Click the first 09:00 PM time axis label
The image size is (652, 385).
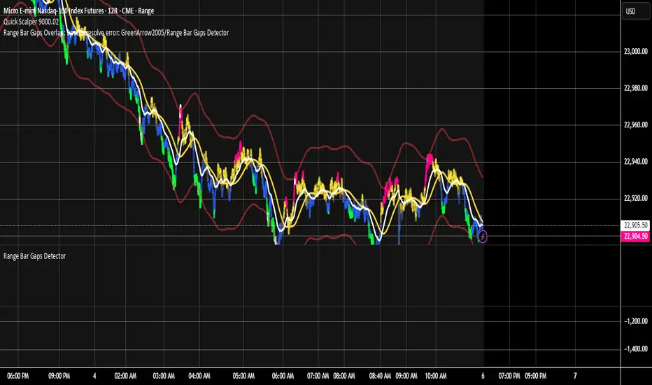(59, 376)
